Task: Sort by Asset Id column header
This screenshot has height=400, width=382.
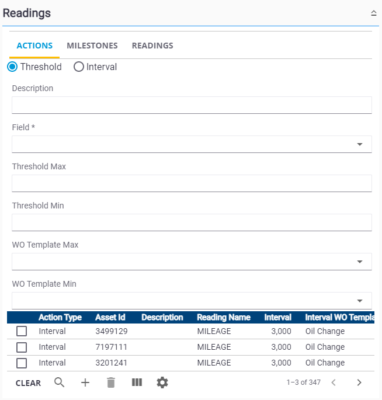Action: click(x=110, y=317)
